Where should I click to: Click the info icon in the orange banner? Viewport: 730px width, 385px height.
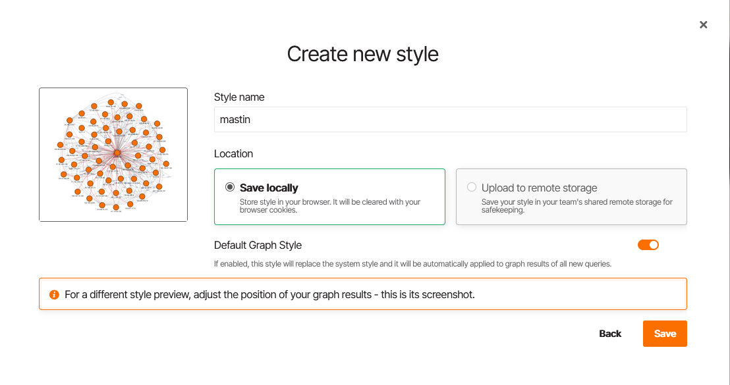pos(54,295)
